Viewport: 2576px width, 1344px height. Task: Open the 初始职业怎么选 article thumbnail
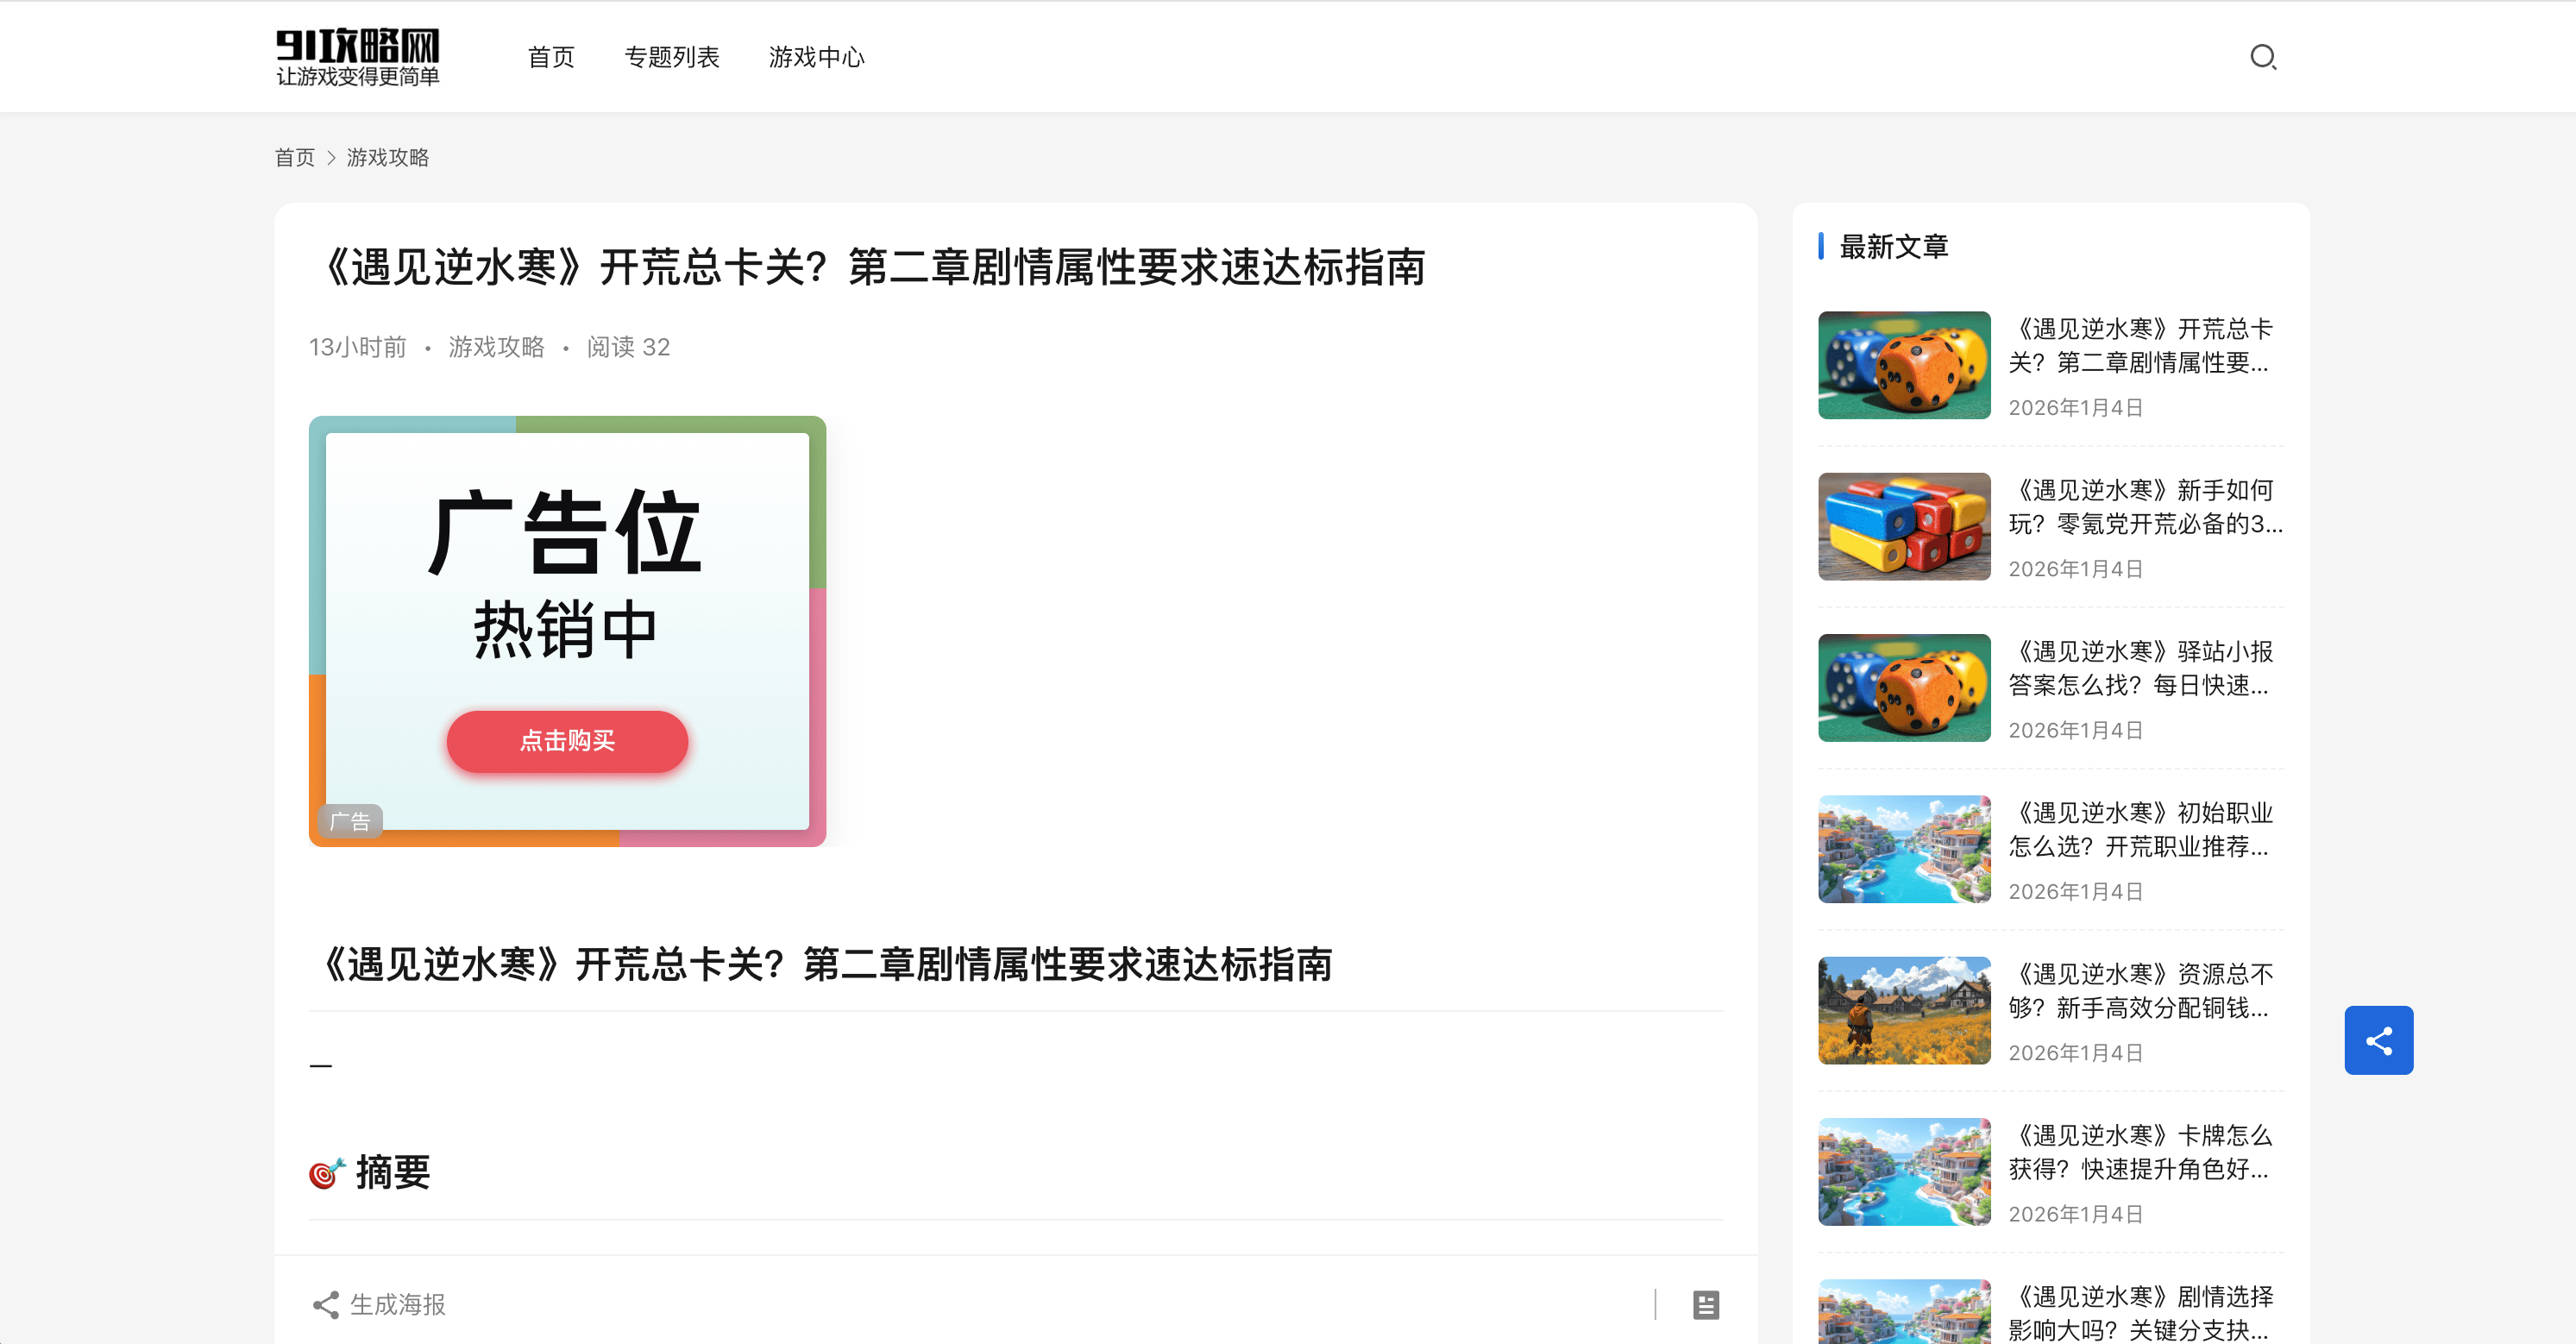coord(1904,849)
